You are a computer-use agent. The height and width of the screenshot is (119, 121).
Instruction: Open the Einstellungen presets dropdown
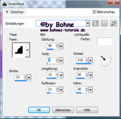[88, 24]
